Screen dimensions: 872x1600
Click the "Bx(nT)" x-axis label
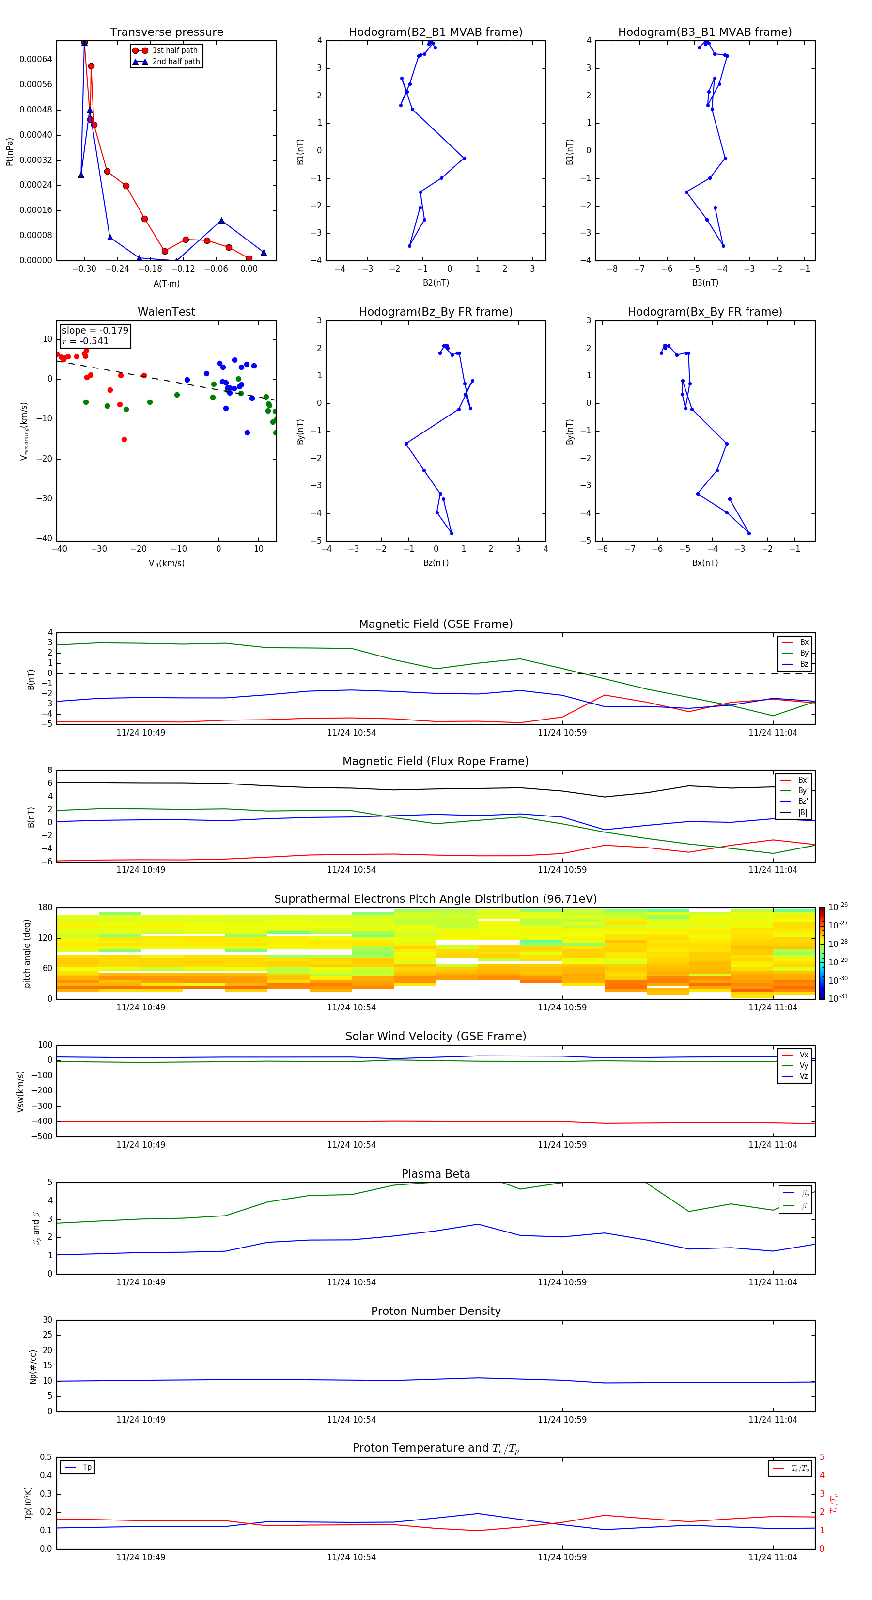705,563
